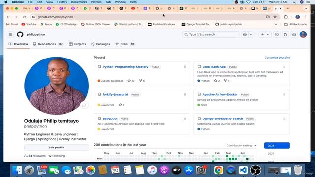Viewport: 315px width, 177px height.
Task: Expand the Contribution settings dropdown
Action: click(x=242, y=146)
